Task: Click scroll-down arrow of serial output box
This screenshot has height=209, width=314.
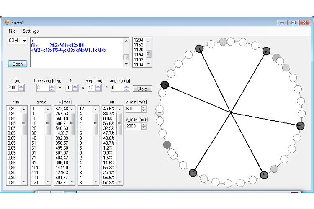Action: [126, 64]
